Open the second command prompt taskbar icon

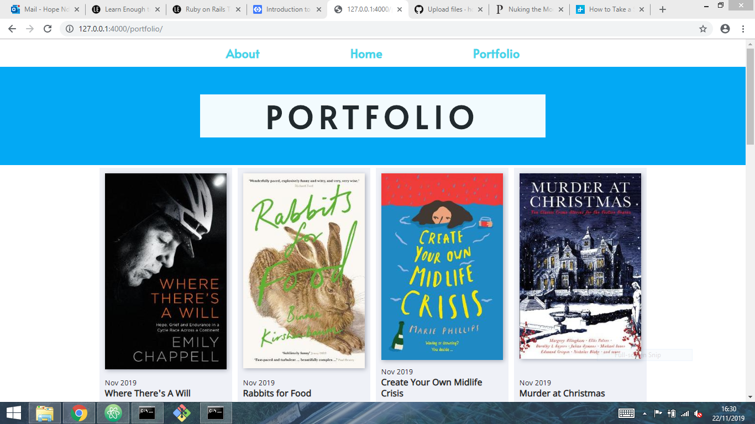pyautogui.click(x=216, y=413)
